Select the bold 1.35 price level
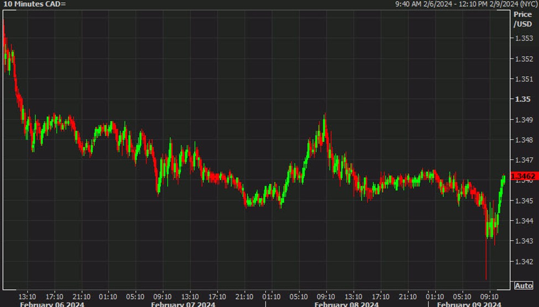Image resolution: width=539 pixels, height=307 pixels. tap(522, 99)
